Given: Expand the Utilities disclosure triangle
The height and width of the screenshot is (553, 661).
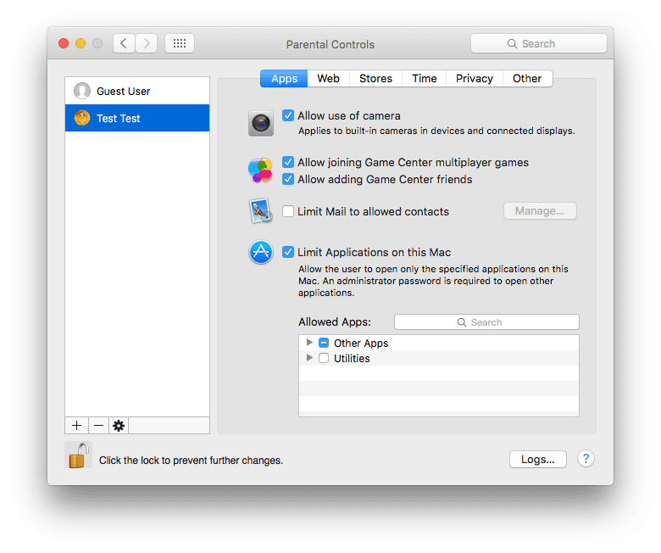Looking at the screenshot, I should point(309,358).
